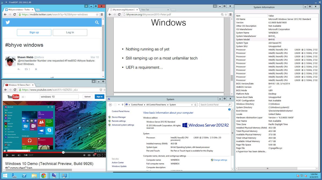The width and height of the screenshot is (322, 180).
Task: Select the Windows 10 Demo YouTube tab
Action: click(19, 85)
